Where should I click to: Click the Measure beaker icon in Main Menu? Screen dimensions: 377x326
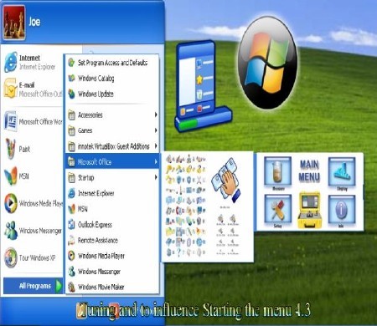278,171
